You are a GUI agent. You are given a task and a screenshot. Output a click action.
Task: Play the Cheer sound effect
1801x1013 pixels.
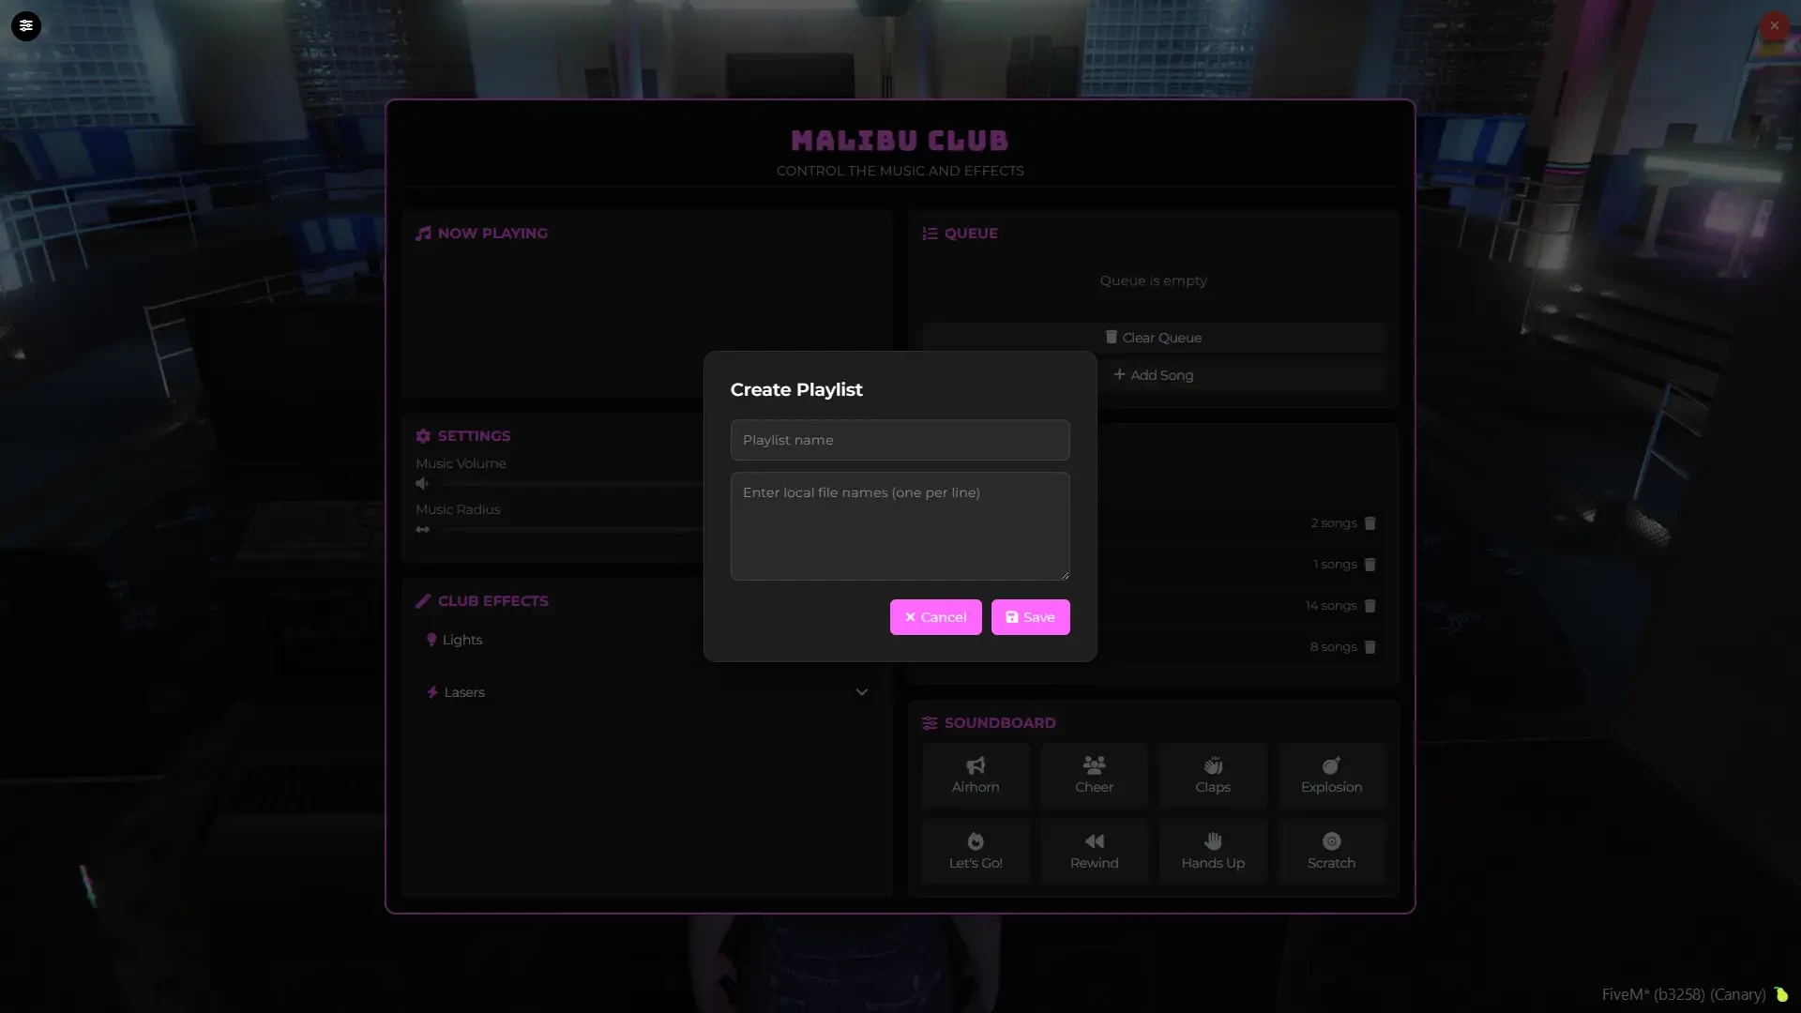pos(1094,776)
